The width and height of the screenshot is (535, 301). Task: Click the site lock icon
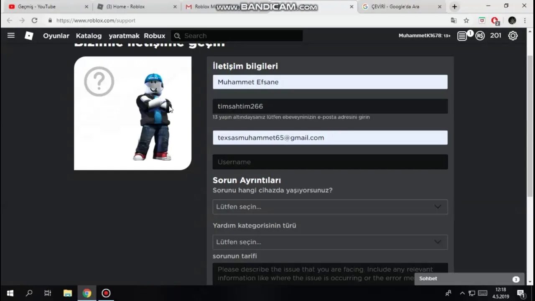(x=50, y=20)
